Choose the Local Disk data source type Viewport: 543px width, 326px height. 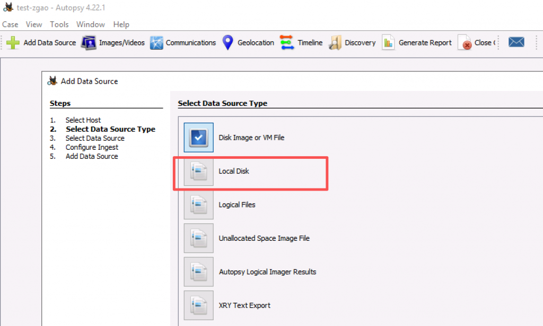point(199,171)
